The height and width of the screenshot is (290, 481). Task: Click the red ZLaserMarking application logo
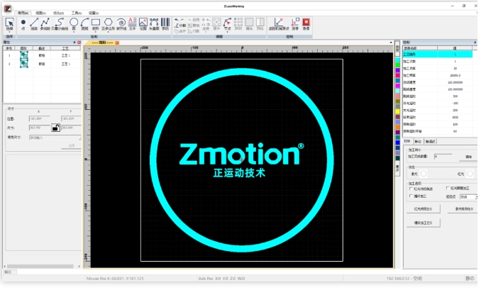click(8, 9)
